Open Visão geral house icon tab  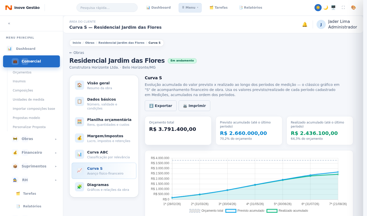(x=80, y=85)
